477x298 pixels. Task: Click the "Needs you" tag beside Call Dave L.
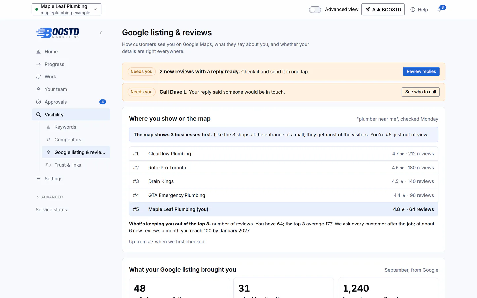coord(141,92)
